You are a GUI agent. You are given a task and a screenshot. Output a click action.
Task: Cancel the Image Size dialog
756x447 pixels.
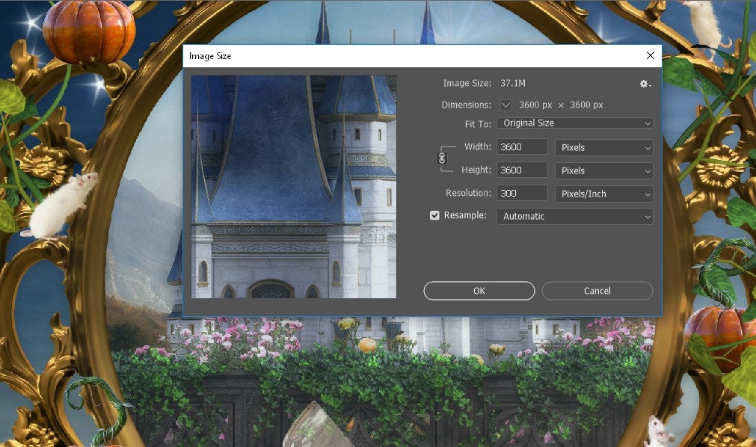coord(596,291)
